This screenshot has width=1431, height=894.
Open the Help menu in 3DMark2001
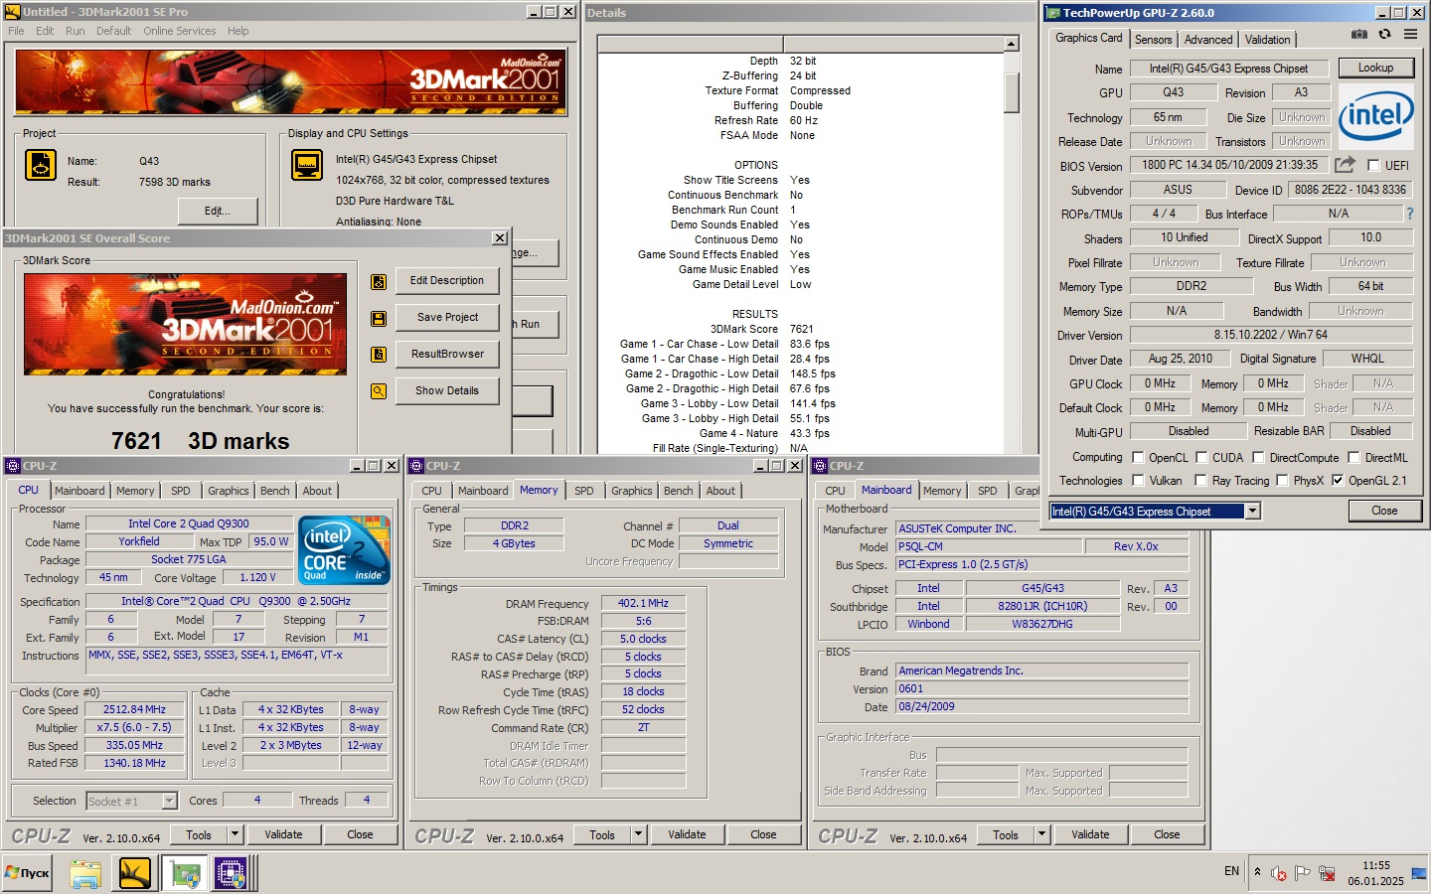(x=238, y=31)
